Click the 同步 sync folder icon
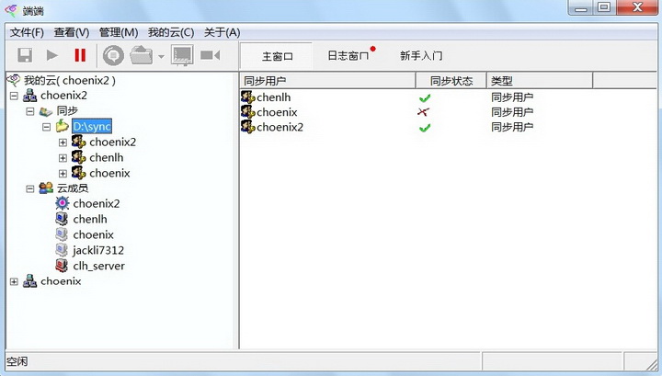The height and width of the screenshot is (376, 662). coord(46,111)
